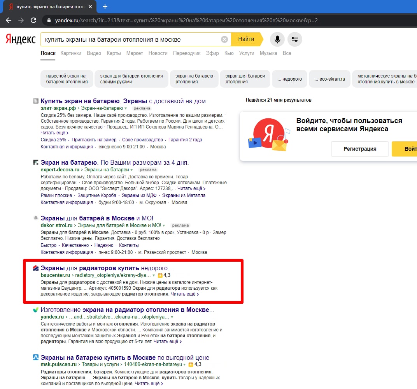The image size is (417, 389).
Task: Click the Регистрация button
Action: (360, 149)
